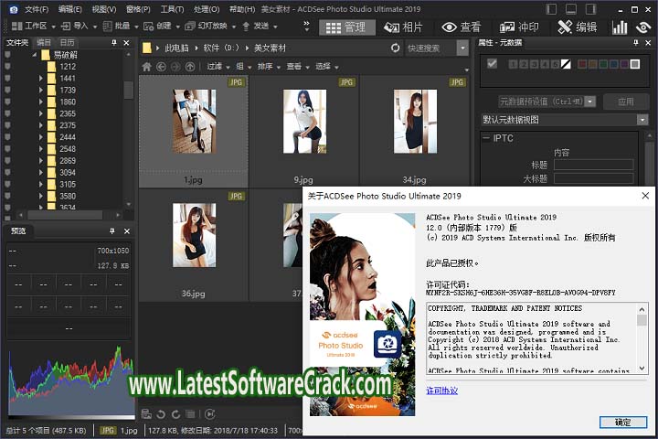
Task: Pin the Folders (文件夹) panel
Action: click(x=113, y=42)
